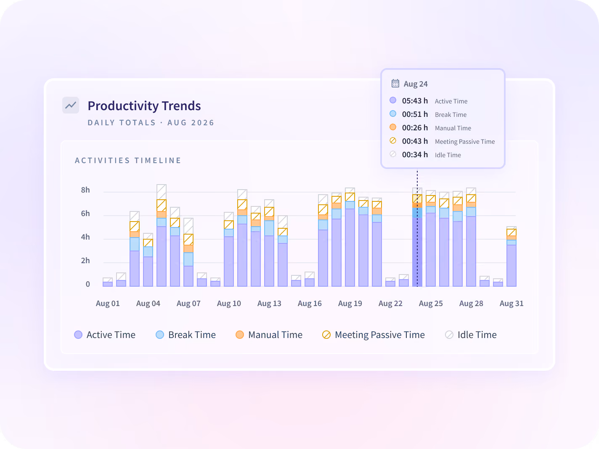Select the highlighted Aug 24 bar

coord(417,237)
